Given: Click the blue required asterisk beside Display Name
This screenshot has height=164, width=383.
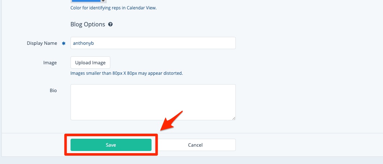Looking at the screenshot, I should point(64,43).
